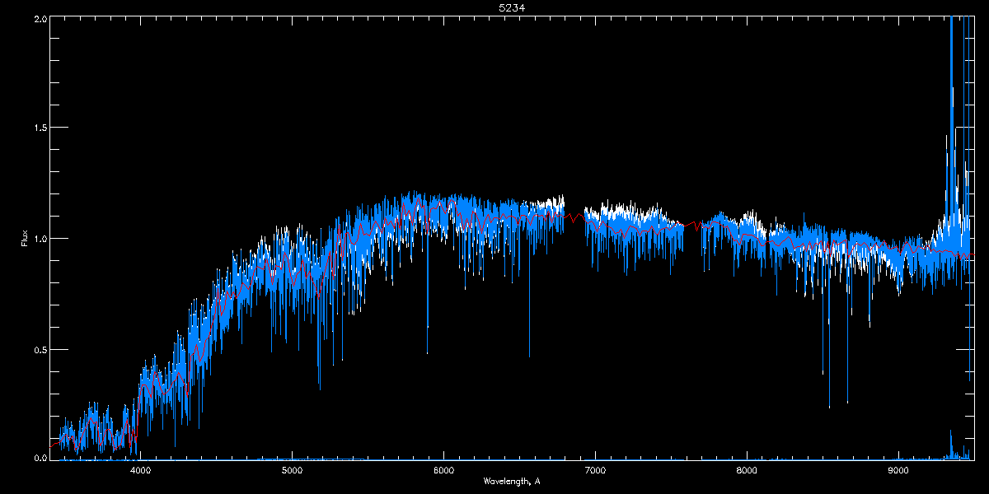The image size is (989, 494).
Task: Click the "Flux" y-axis label
Action: (x=24, y=239)
